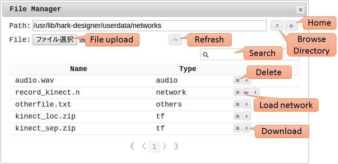Load the record_kinect.n network
This screenshot has height=164, width=338.
(x=247, y=93)
